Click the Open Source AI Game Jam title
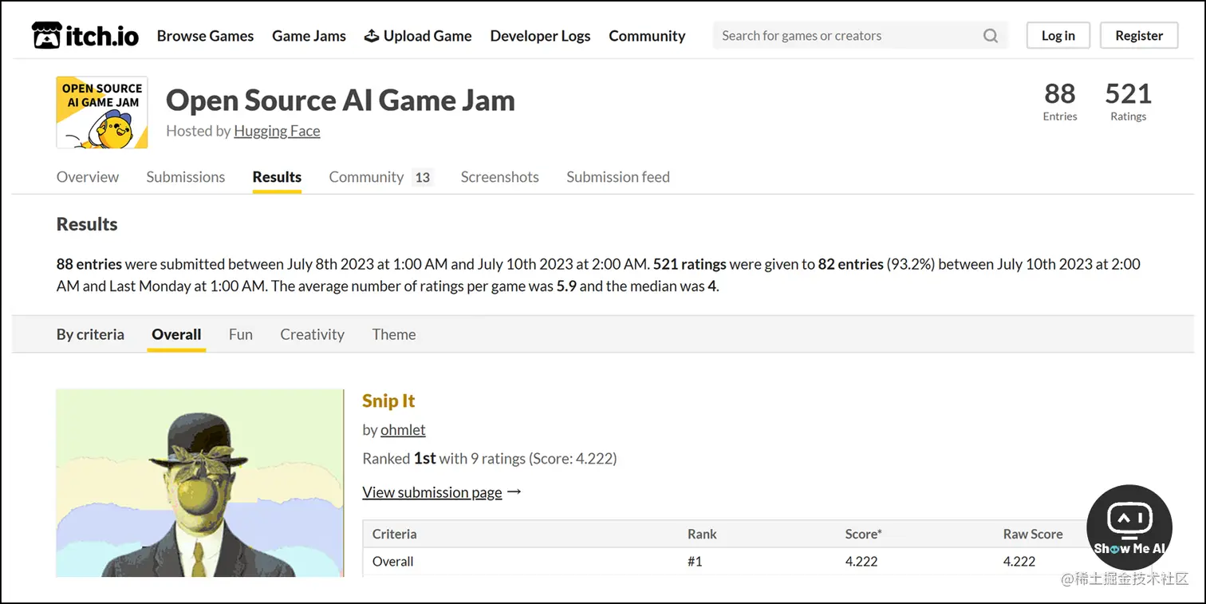 (x=341, y=101)
